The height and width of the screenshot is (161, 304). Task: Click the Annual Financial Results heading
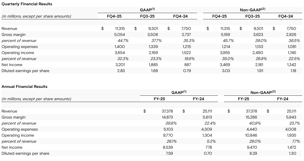pos(24,87)
